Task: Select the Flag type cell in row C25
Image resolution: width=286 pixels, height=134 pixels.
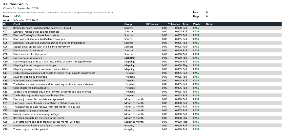Action: pos(186,118)
